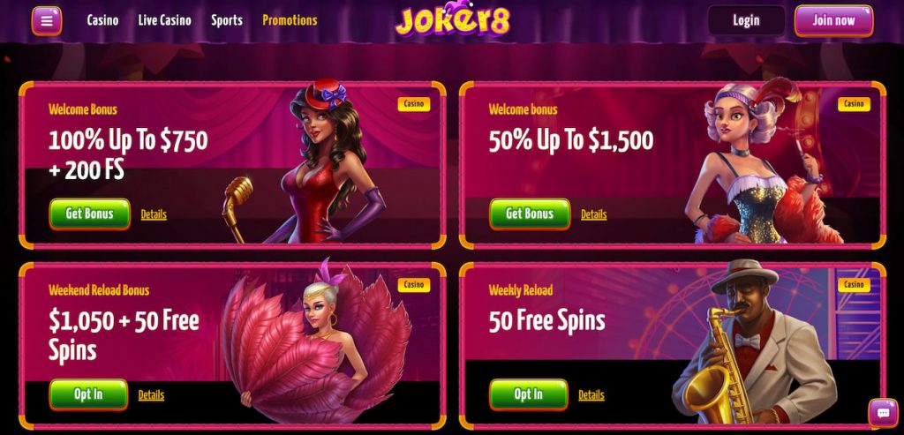Open the Sports menu item
This screenshot has height=435, width=904.
(227, 20)
